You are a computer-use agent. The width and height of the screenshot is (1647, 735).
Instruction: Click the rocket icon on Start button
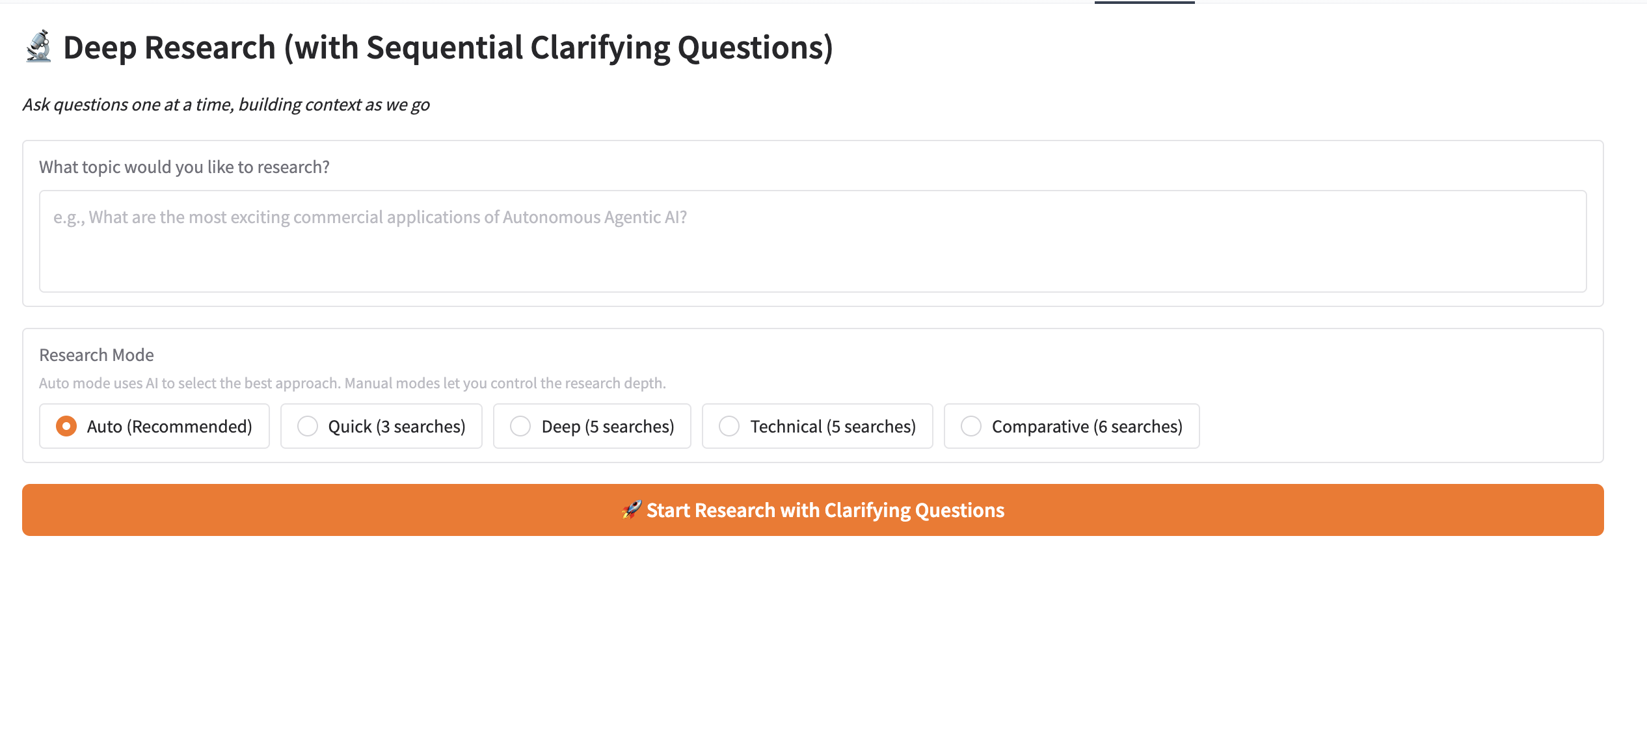[631, 510]
